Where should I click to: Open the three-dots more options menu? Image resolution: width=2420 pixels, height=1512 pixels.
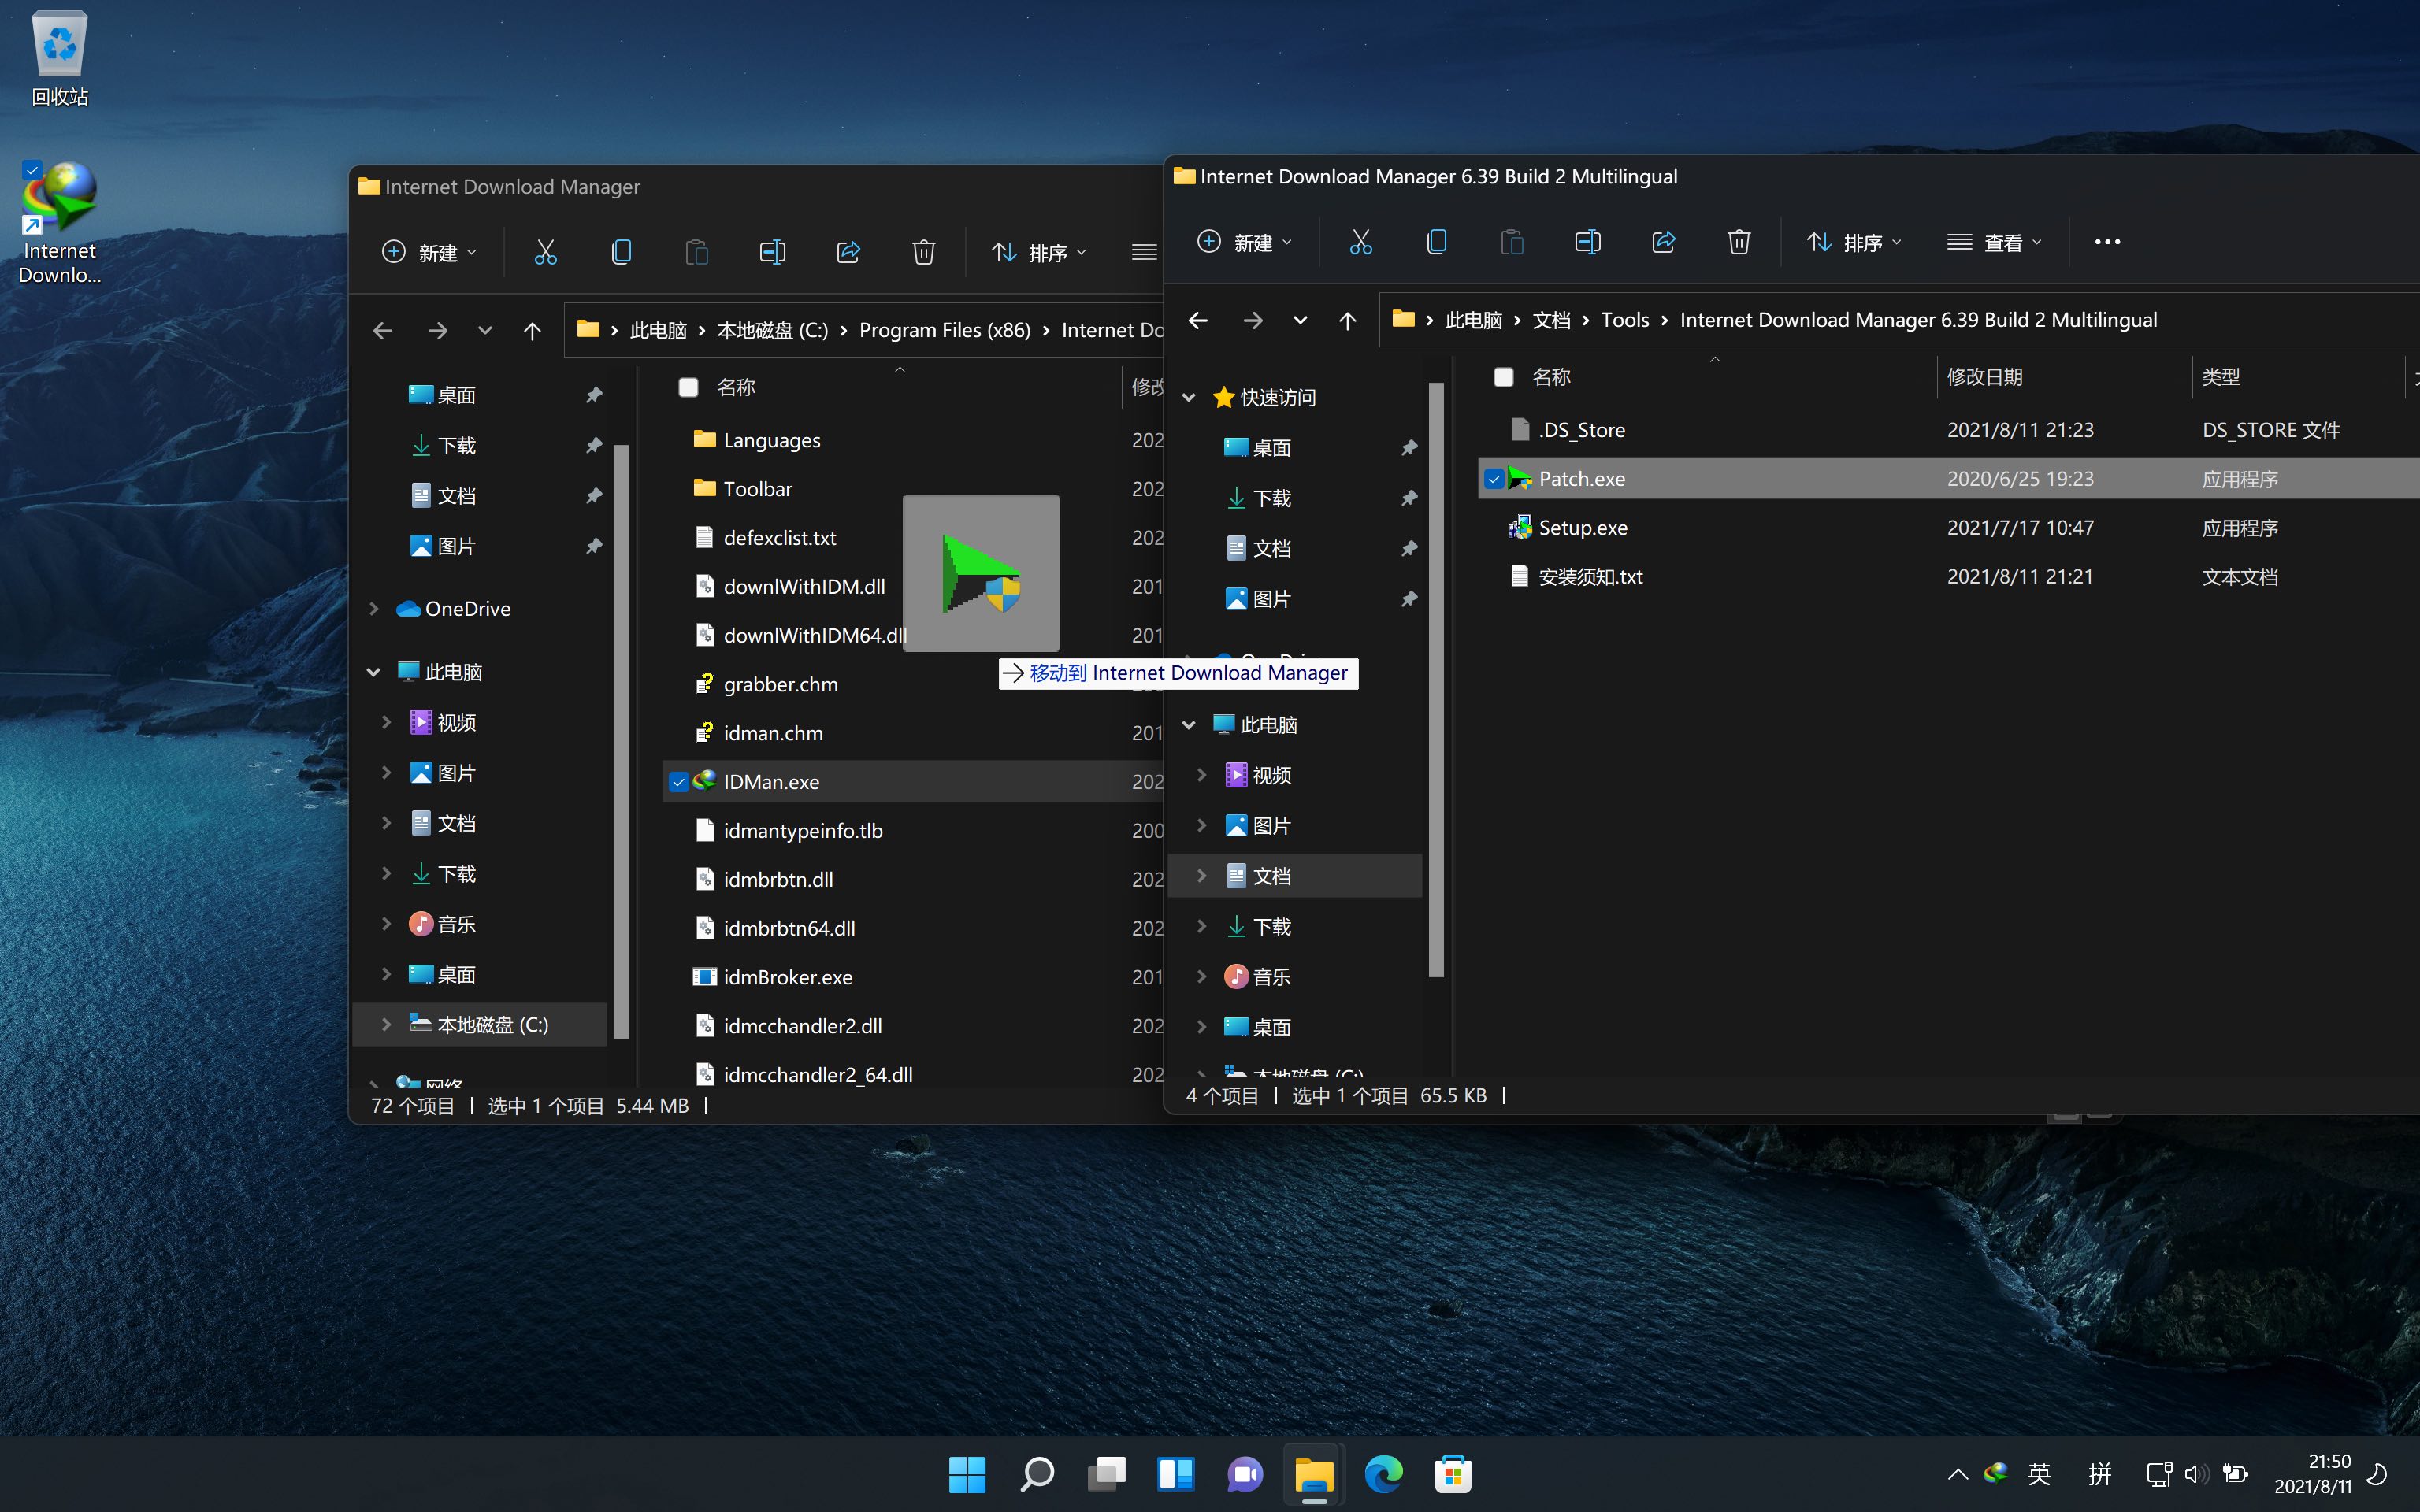2107,242
